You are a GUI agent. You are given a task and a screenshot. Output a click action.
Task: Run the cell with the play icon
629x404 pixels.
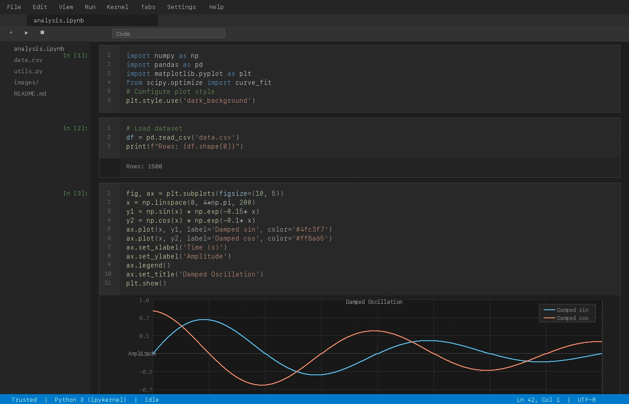27,33
